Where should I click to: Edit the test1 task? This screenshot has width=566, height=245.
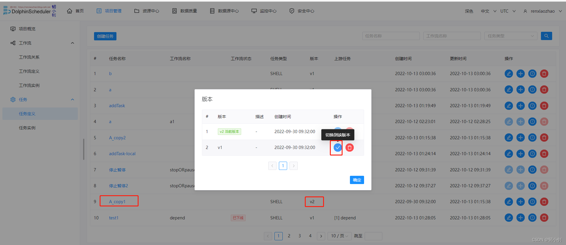pyautogui.click(x=509, y=218)
